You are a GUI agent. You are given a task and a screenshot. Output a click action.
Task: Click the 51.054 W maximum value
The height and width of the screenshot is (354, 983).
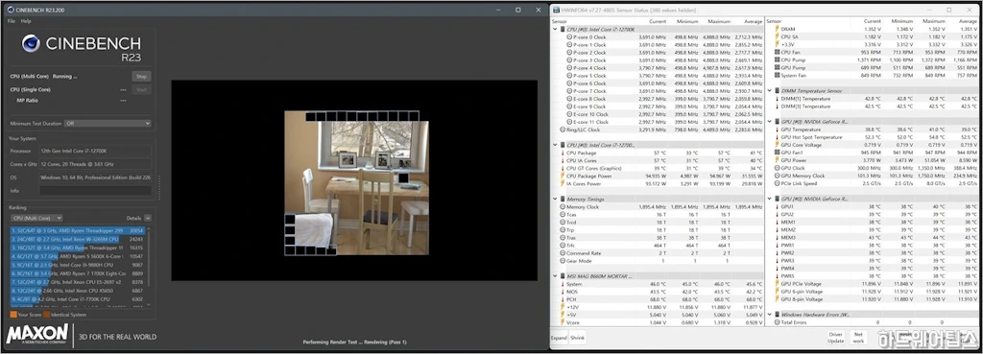[933, 160]
